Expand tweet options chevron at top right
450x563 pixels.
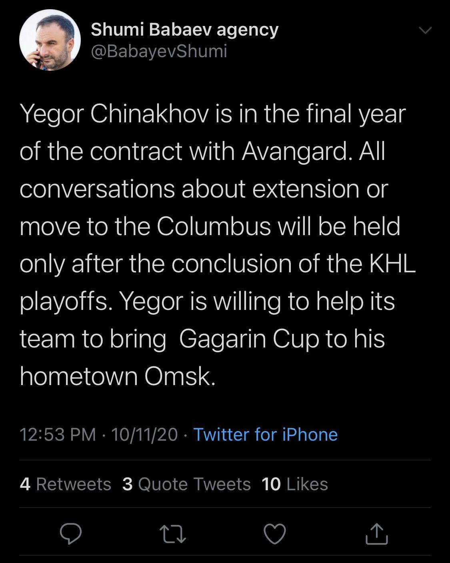(425, 30)
